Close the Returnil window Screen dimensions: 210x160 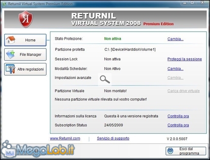coord(202,3)
